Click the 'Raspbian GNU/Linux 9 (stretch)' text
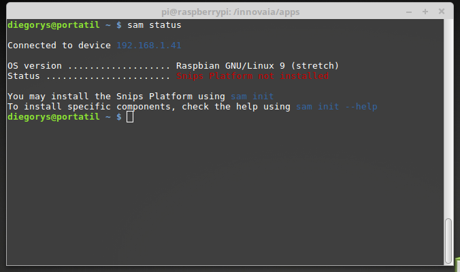Image resolution: width=460 pixels, height=272 pixels. click(x=257, y=66)
